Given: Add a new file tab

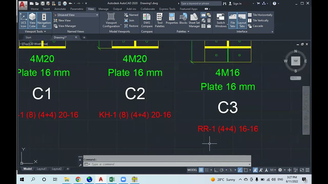Looking at the screenshot, I should [x=84, y=37].
